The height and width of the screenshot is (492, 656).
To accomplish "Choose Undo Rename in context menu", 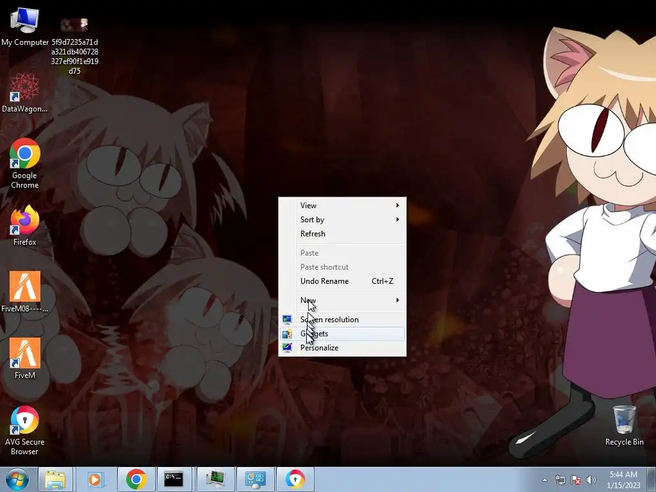I will pyautogui.click(x=342, y=281).
